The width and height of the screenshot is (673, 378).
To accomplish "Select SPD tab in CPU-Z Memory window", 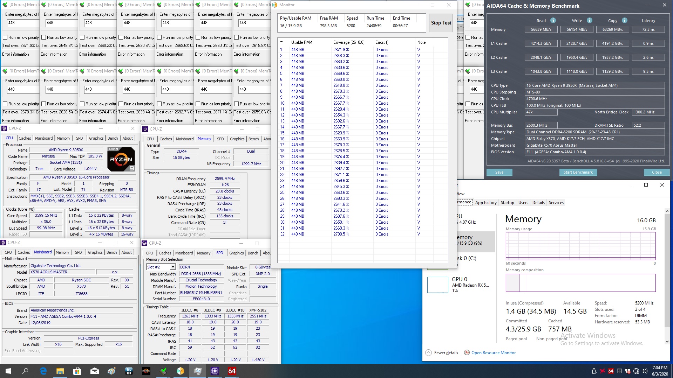I will coord(220,139).
